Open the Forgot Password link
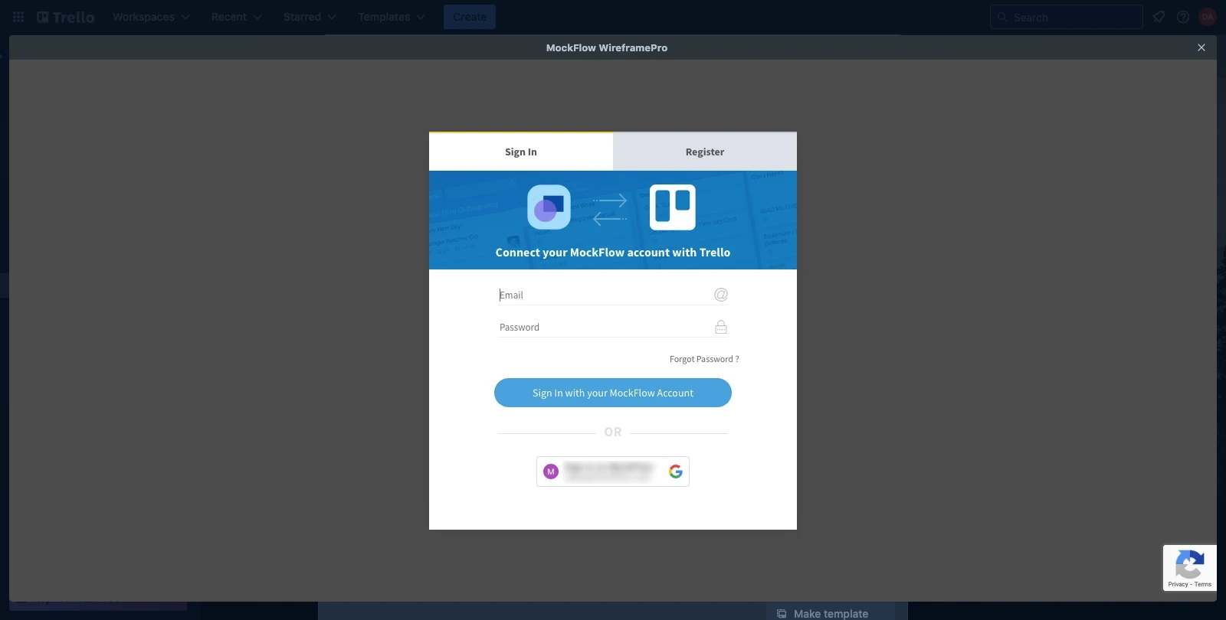The image size is (1226, 620). 704,359
